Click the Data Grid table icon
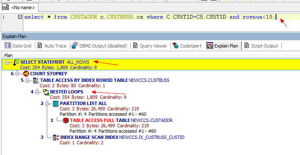 [x=8, y=46]
